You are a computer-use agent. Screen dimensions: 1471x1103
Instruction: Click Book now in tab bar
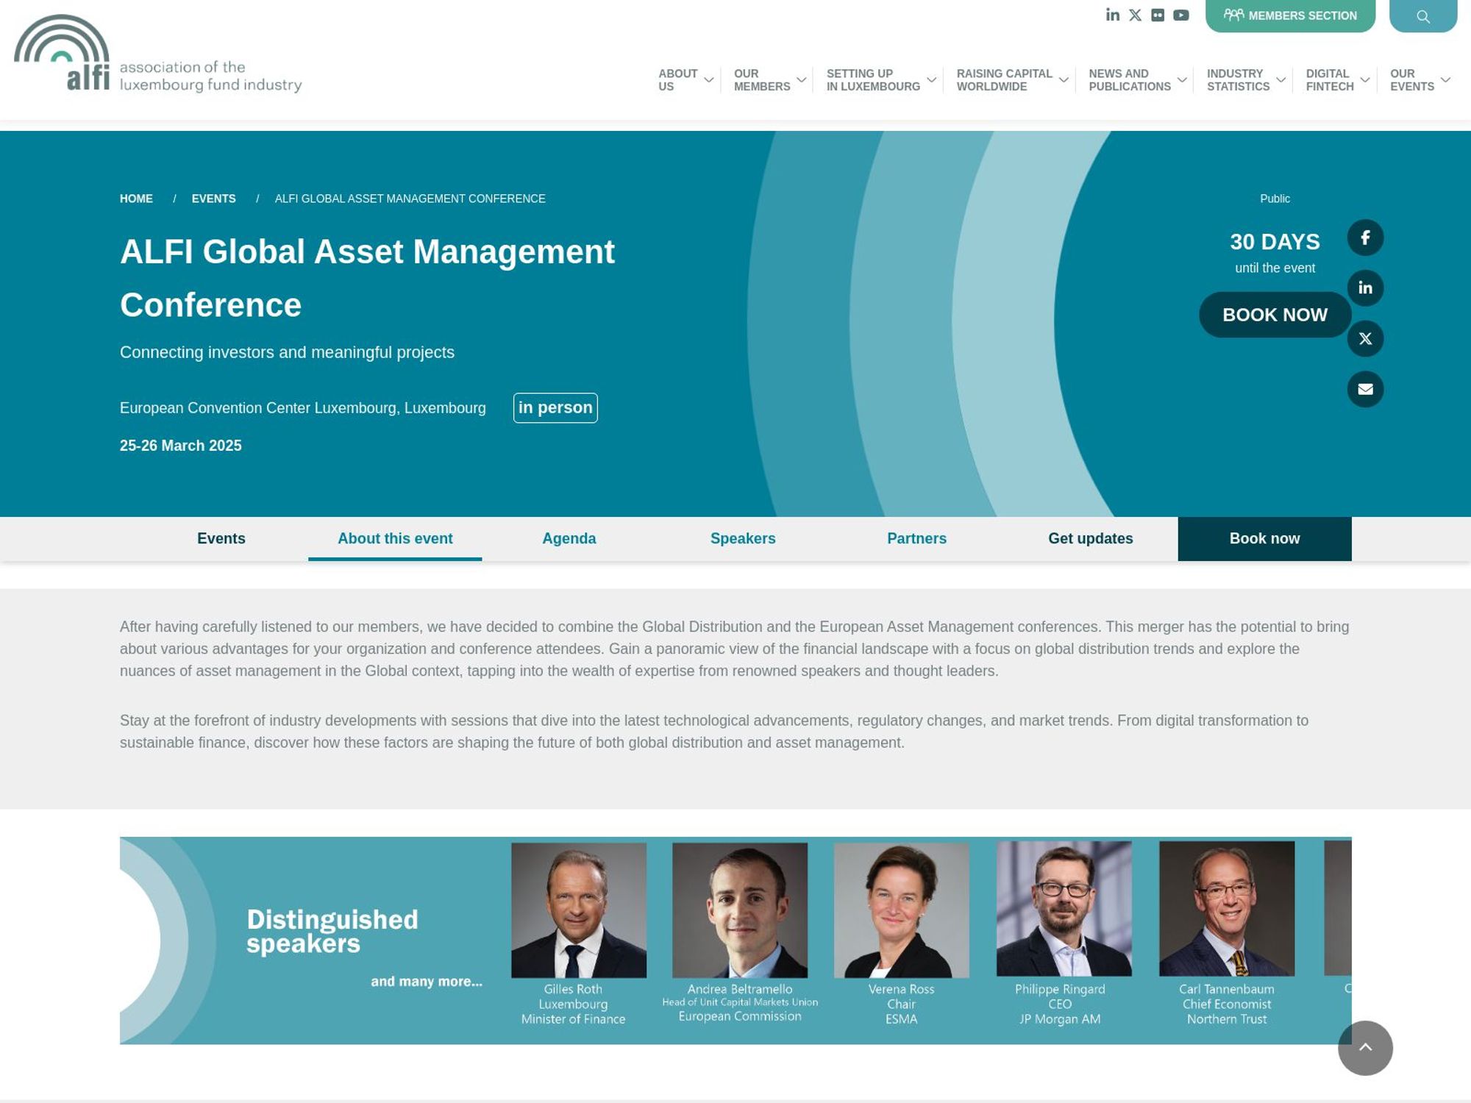pyautogui.click(x=1264, y=539)
